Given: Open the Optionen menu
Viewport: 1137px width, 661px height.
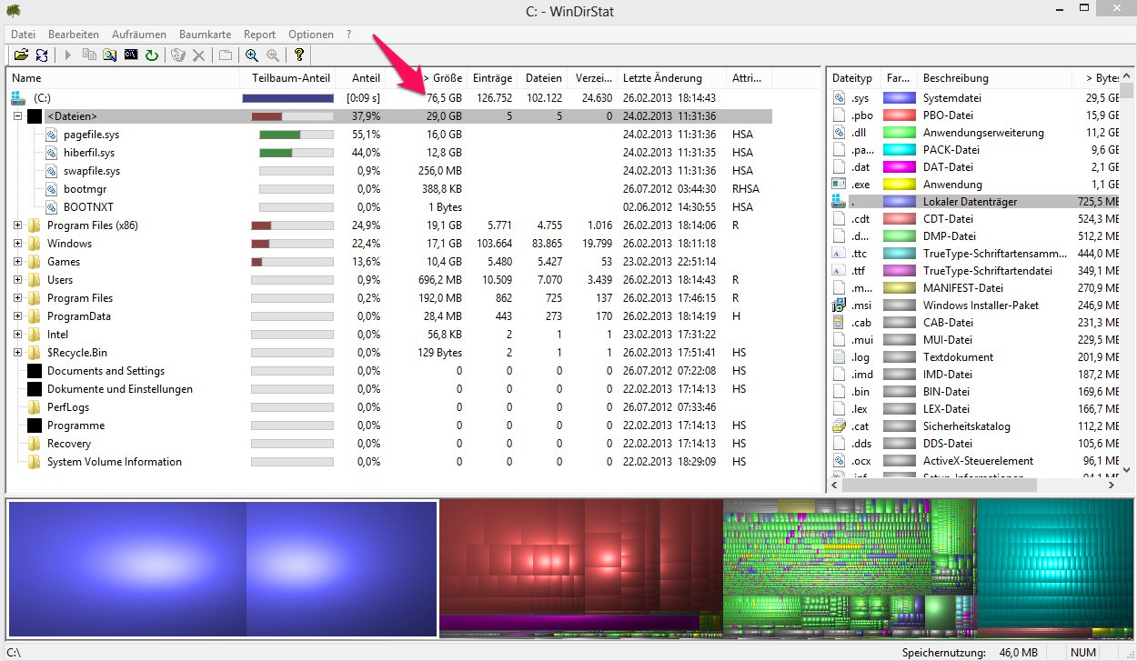Looking at the screenshot, I should pos(311,34).
